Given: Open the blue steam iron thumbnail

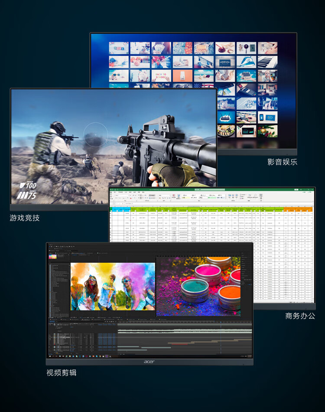Looking at the screenshot, I should pos(246,62).
